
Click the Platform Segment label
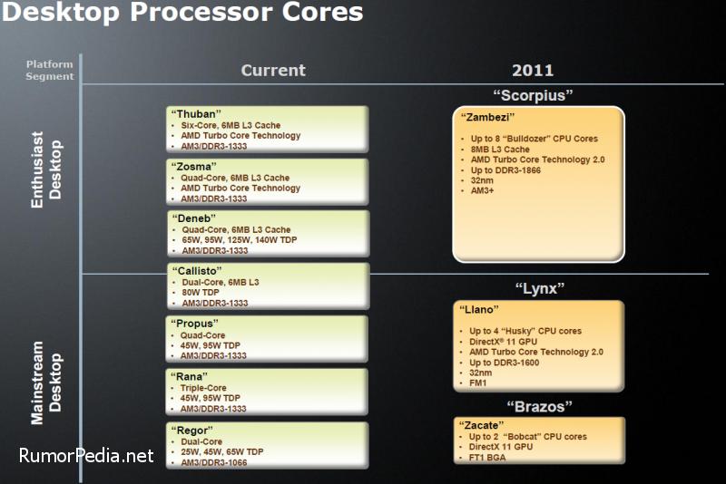(x=50, y=71)
